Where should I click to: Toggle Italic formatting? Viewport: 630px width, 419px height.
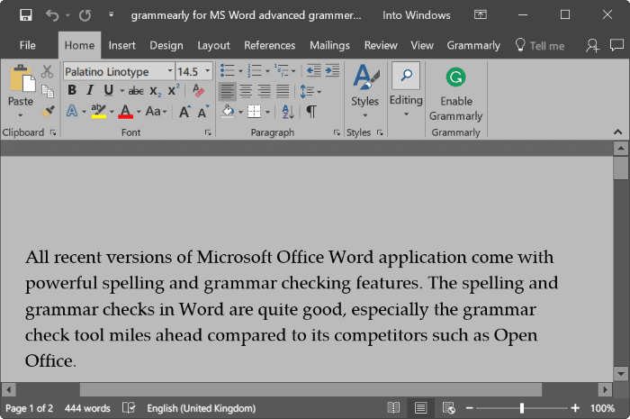point(90,90)
